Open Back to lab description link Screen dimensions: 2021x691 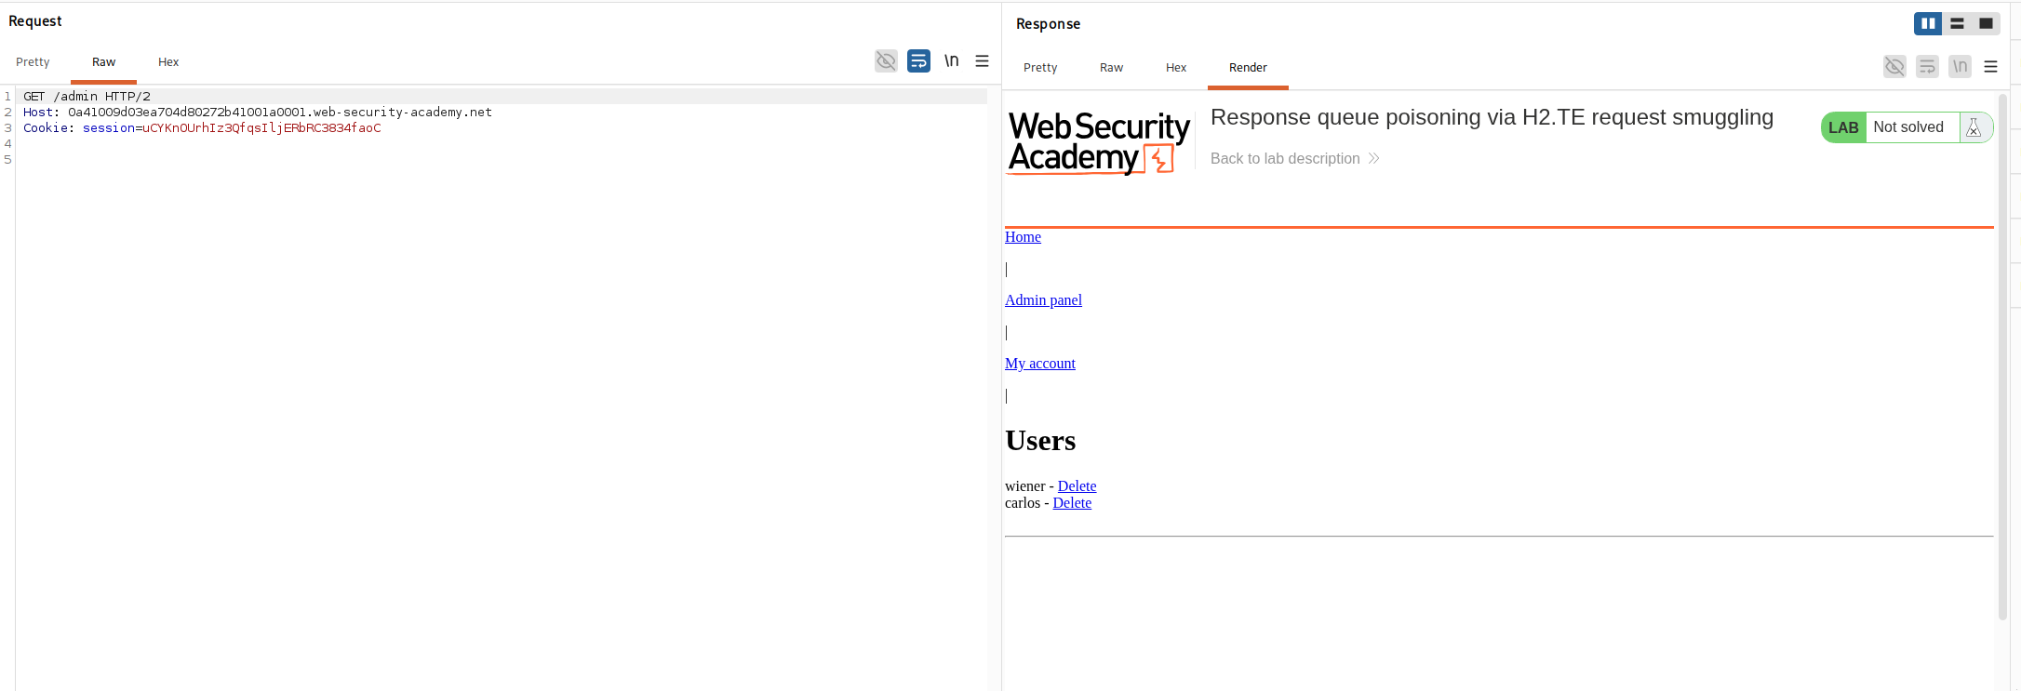pyautogui.click(x=1294, y=159)
